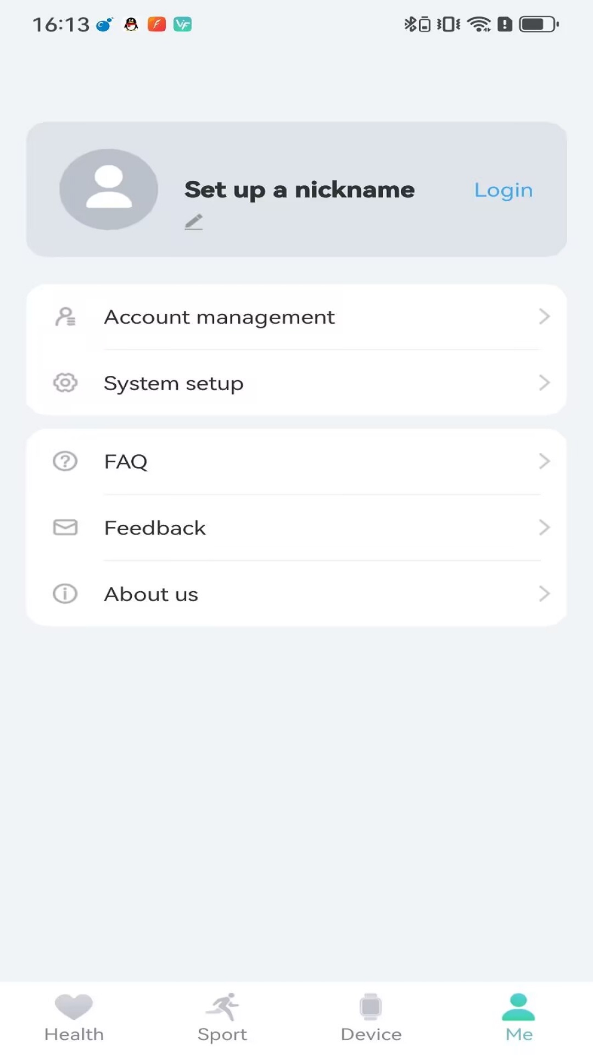Open the Account management entry
Screen dimensions: 593x1055
pos(296,316)
